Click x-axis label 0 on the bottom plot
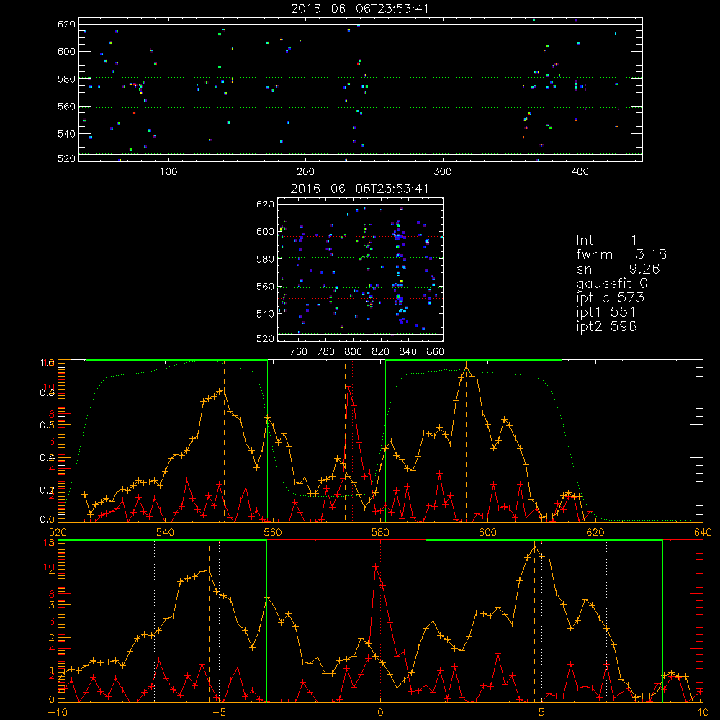Screen dimensions: 720x720 point(380,713)
